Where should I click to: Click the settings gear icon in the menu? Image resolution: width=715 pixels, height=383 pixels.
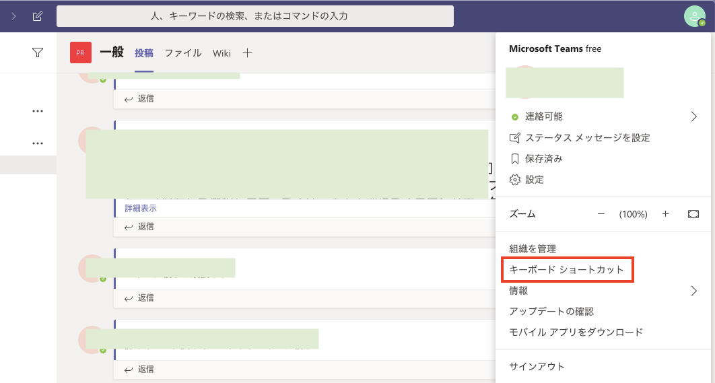515,180
